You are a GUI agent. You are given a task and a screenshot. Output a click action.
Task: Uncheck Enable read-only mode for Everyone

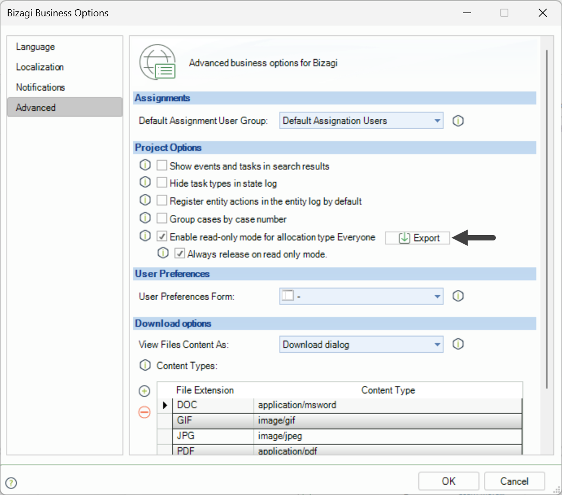162,236
